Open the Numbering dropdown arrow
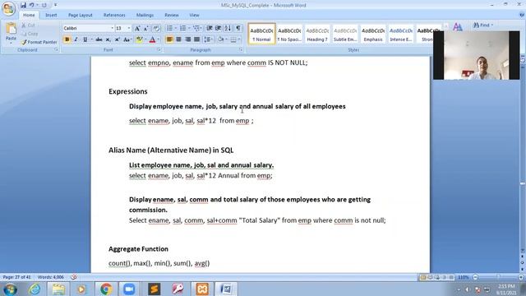 point(189,28)
